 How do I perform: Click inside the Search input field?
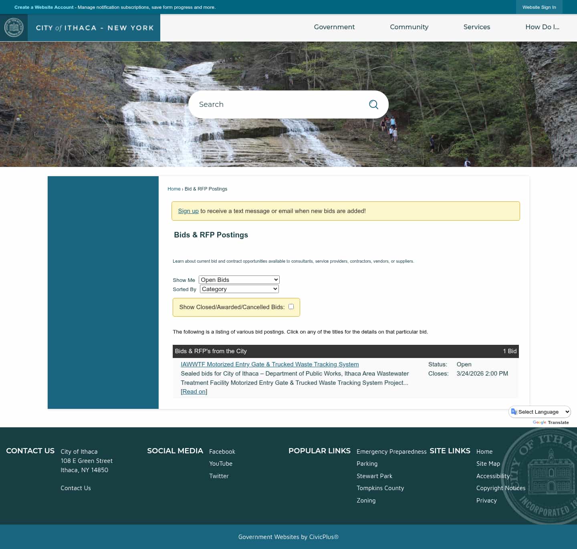[x=260, y=104]
